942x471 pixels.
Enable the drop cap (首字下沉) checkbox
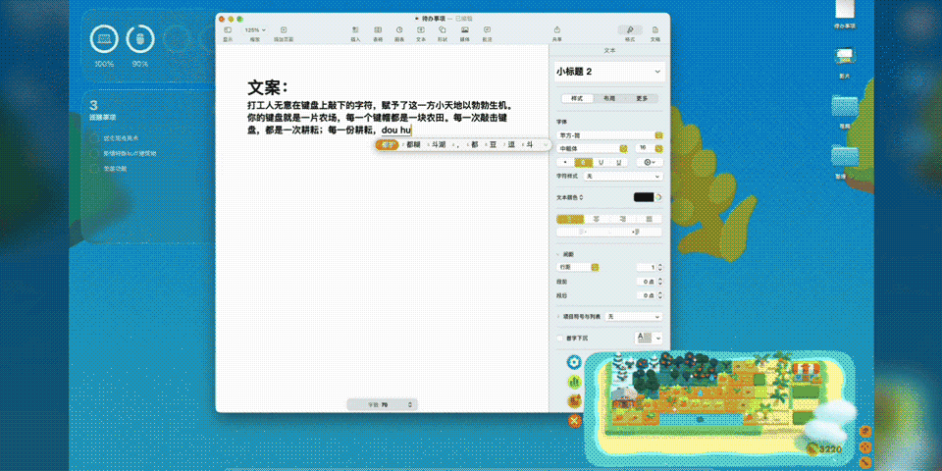(560, 338)
